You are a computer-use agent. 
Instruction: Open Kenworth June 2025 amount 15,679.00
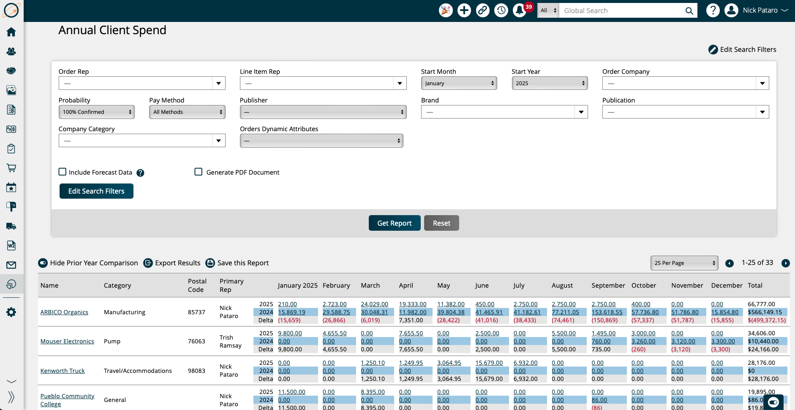[x=489, y=363]
